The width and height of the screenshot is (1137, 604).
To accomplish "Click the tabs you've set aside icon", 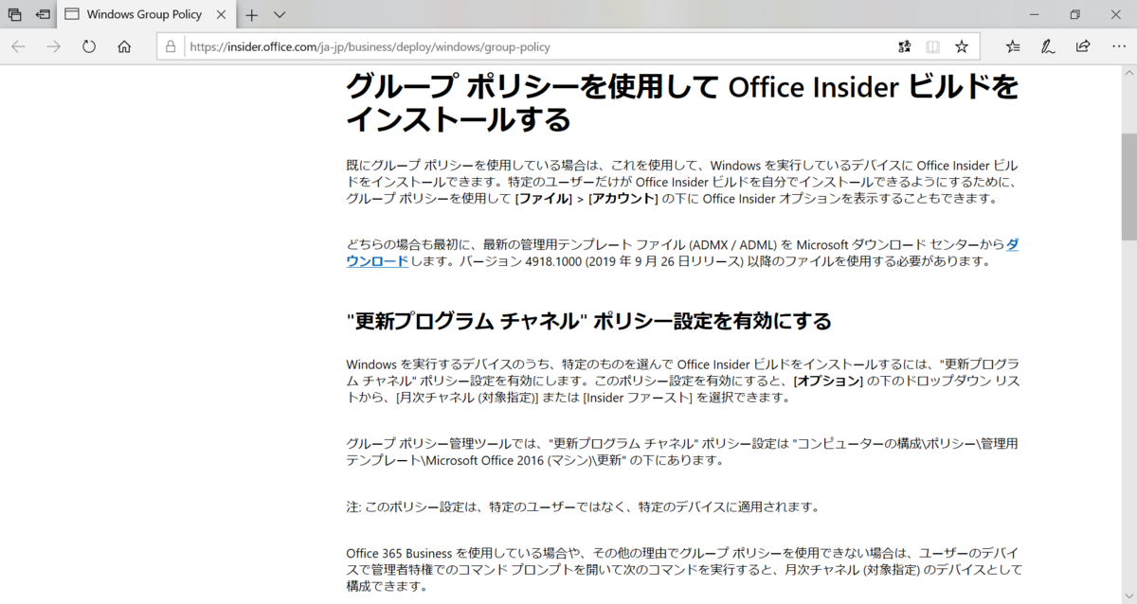I will (x=14, y=15).
